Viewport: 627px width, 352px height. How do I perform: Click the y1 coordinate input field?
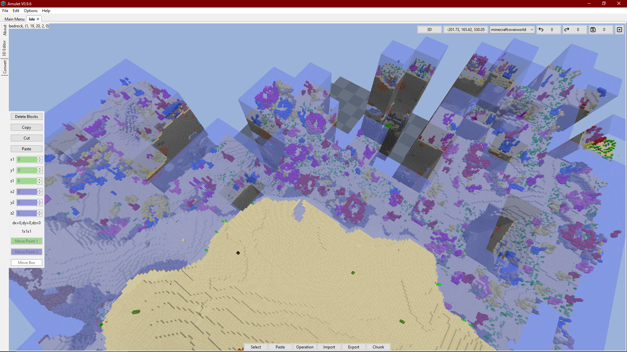27,170
